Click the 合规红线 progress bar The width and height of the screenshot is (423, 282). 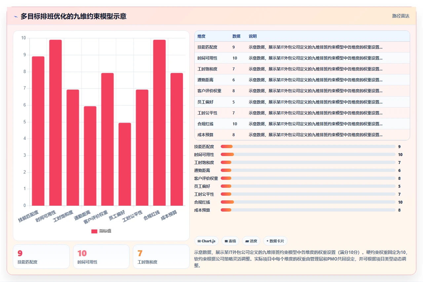pyautogui.click(x=308, y=202)
